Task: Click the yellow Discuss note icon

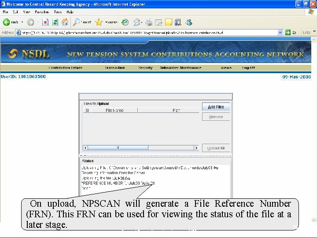Action: (168, 22)
